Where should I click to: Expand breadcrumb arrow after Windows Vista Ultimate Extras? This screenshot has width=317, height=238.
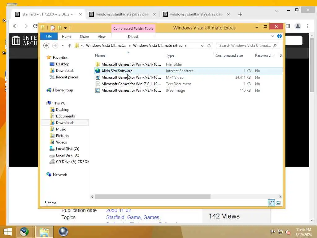tap(186, 46)
